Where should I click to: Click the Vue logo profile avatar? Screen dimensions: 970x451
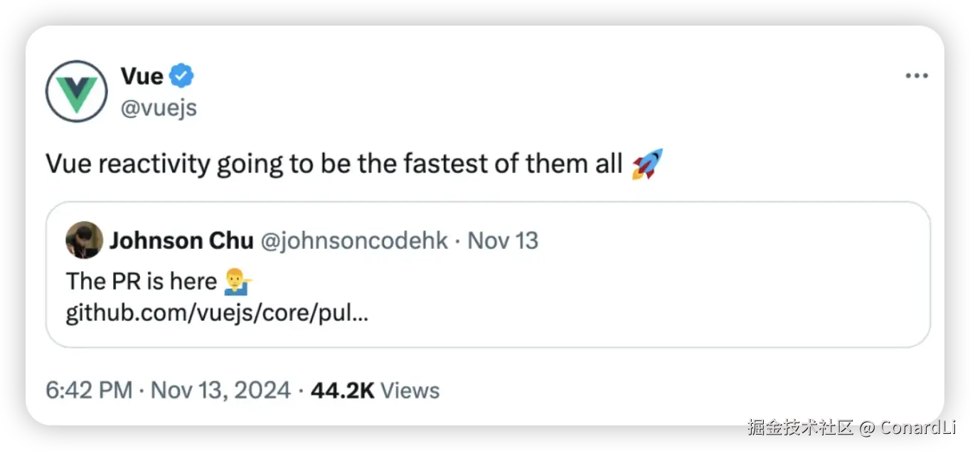coord(77,92)
